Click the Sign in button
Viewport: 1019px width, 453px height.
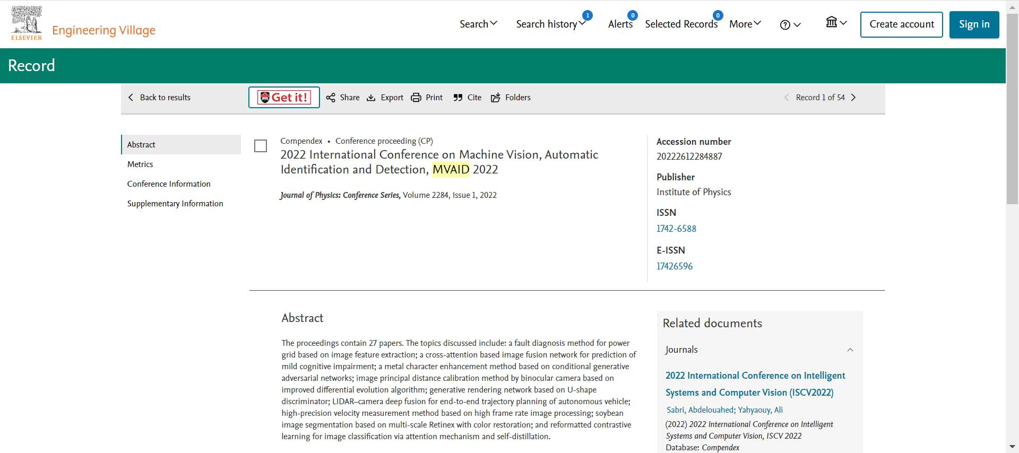[974, 24]
